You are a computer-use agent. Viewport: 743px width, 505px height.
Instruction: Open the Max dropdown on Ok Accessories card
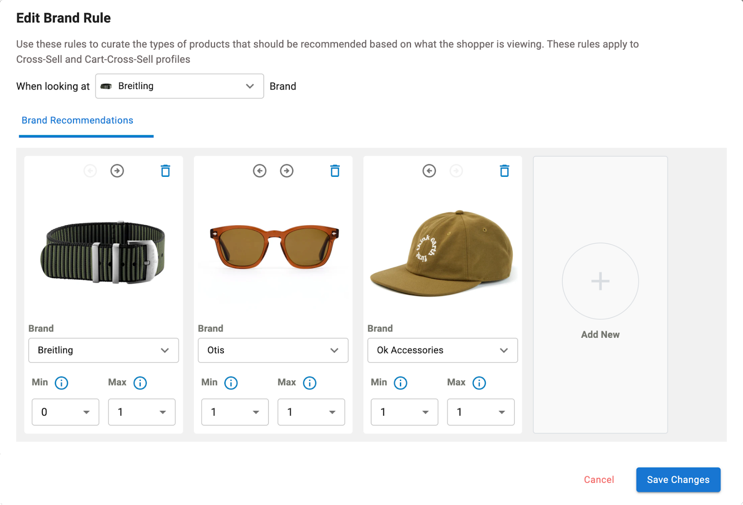[481, 412]
